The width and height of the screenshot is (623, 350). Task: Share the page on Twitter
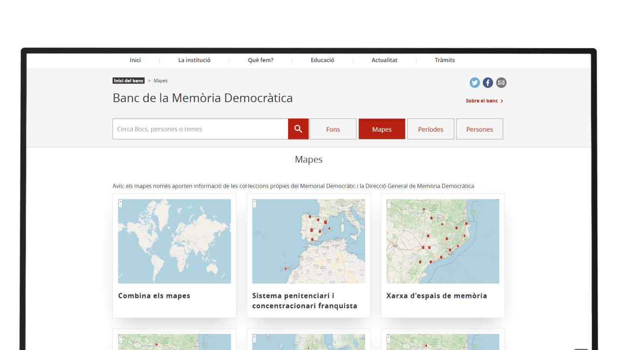click(x=475, y=83)
